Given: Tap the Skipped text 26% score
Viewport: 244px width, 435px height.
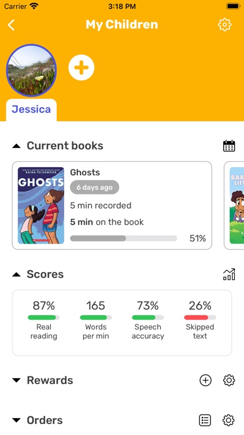Looking at the screenshot, I should [x=199, y=320].
